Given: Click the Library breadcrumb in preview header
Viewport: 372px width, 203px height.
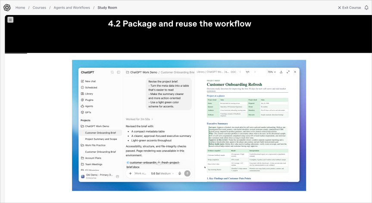Looking at the screenshot, I should pyautogui.click(x=201, y=72).
